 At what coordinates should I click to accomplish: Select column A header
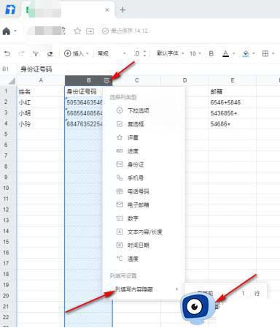tap(41, 80)
